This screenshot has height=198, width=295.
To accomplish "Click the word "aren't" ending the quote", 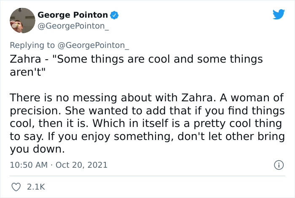I will (x=27, y=72).
